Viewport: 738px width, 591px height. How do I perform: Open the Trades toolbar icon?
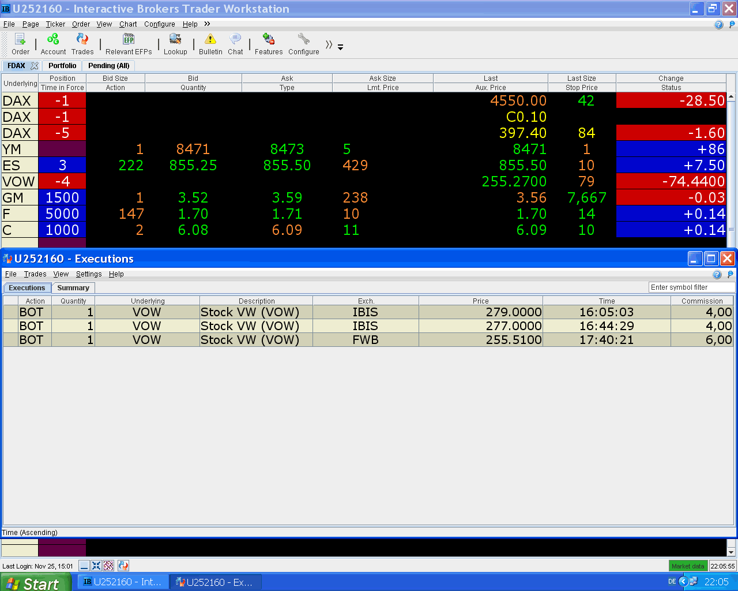[x=82, y=44]
